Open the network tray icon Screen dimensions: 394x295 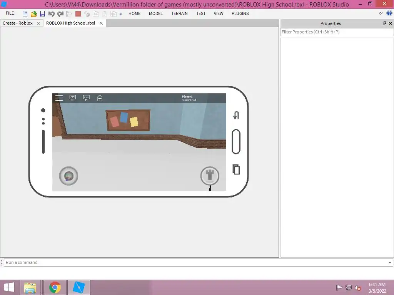click(x=349, y=288)
